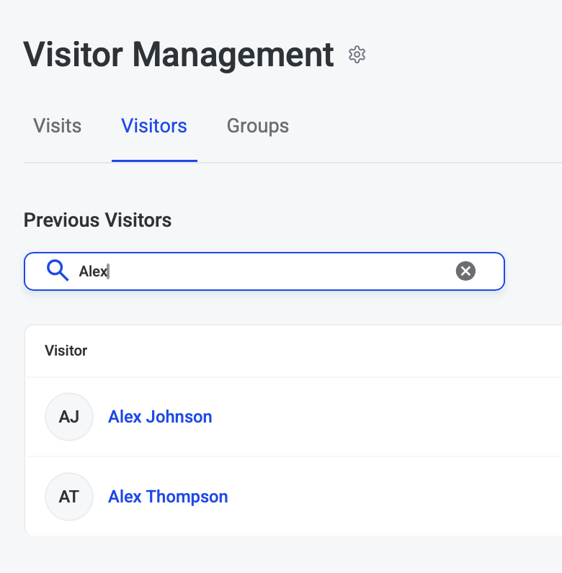The width and height of the screenshot is (562, 573).
Task: Select the Visitors tab
Action: click(154, 126)
